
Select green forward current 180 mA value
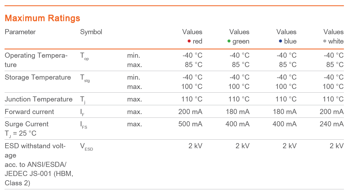237,112
